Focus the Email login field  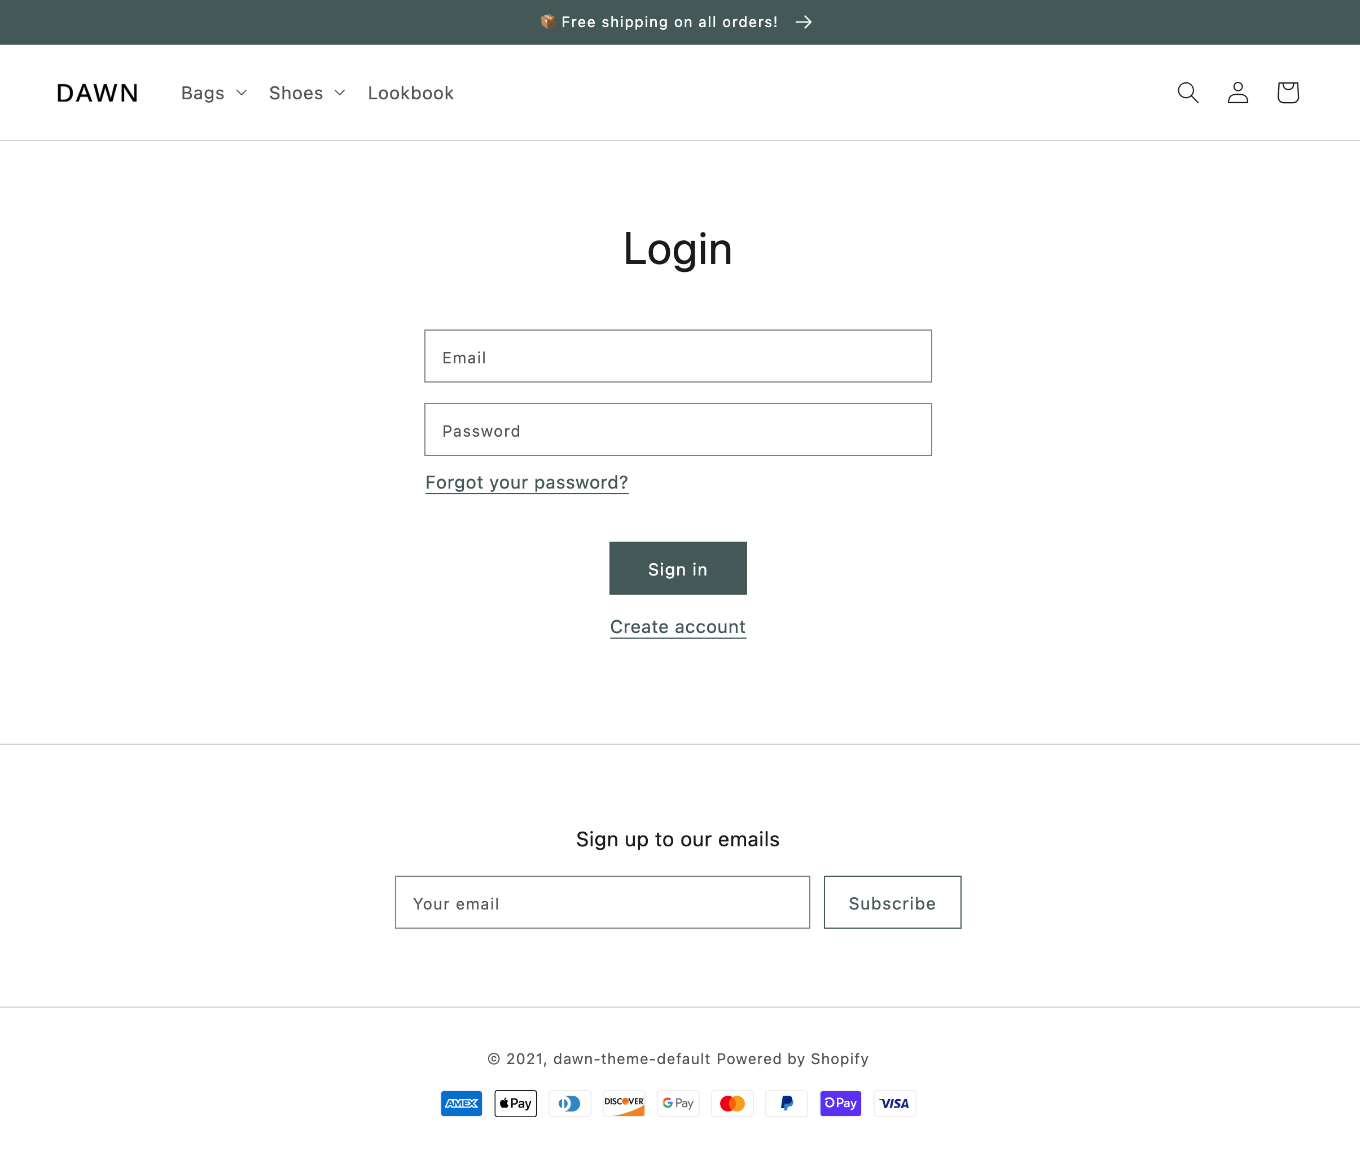click(x=677, y=356)
